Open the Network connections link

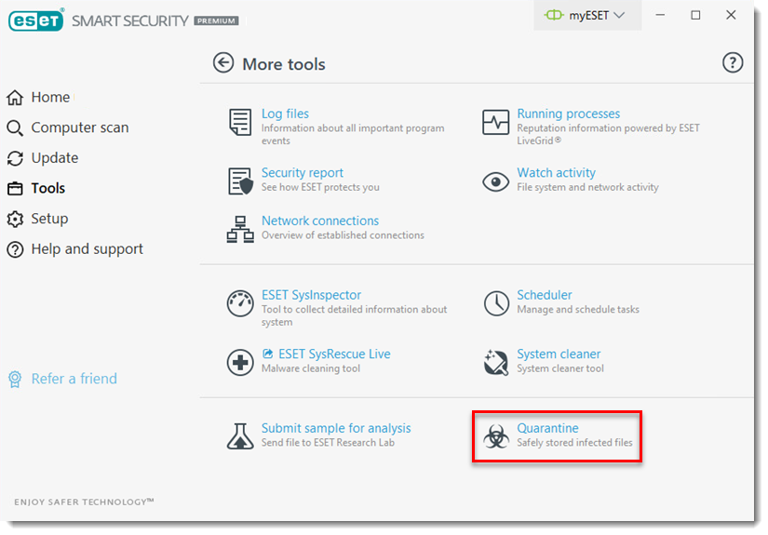(320, 221)
